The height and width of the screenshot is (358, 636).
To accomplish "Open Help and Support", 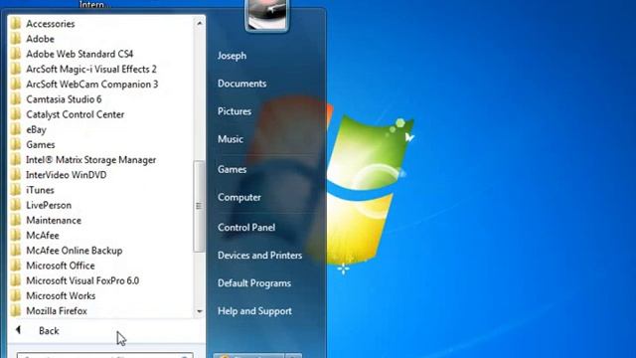I will point(254,311).
